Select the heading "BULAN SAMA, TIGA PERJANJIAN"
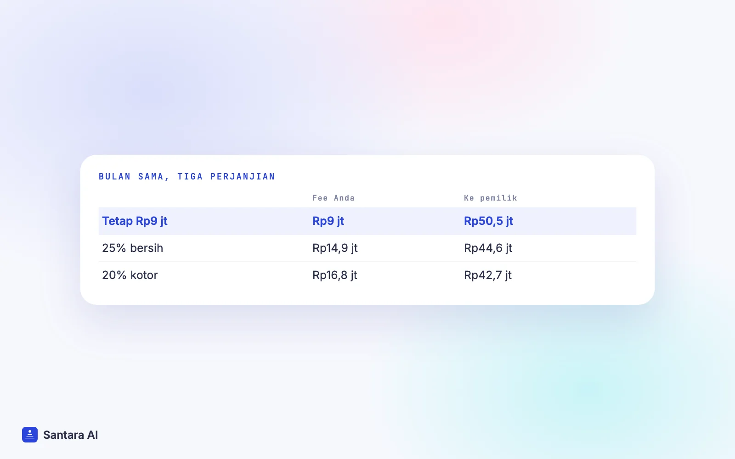 click(187, 177)
